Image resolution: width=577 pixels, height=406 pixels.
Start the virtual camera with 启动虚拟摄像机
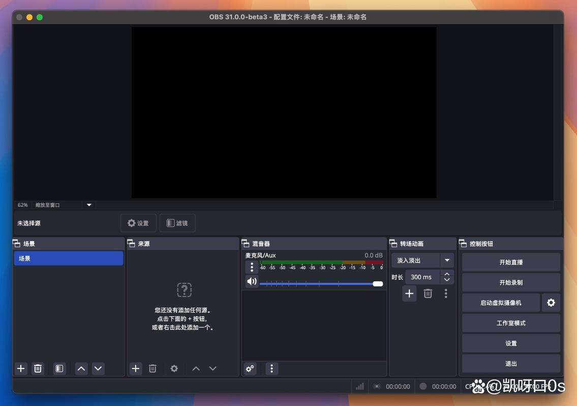[500, 302]
